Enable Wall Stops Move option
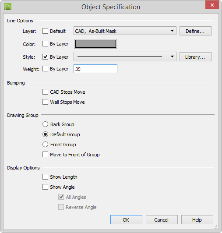This screenshot has width=222, height=233. click(x=45, y=102)
